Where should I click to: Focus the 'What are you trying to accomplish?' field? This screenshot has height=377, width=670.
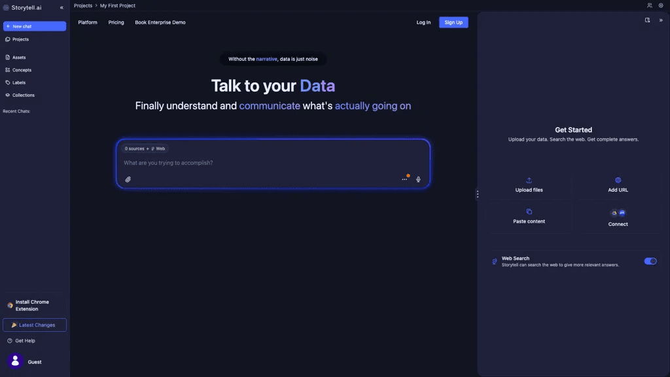click(x=273, y=163)
